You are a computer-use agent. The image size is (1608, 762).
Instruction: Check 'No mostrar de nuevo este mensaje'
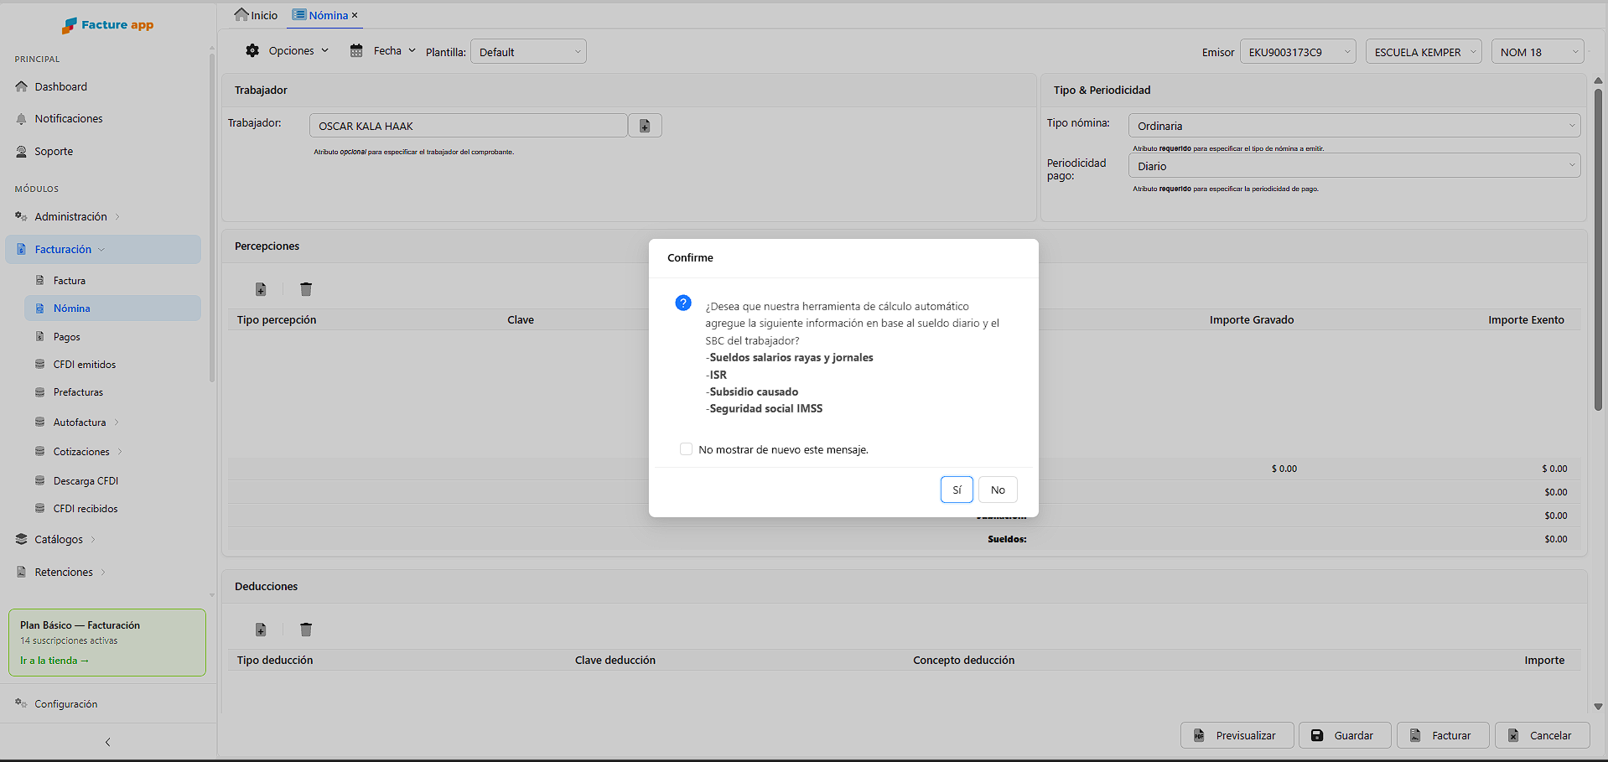click(x=686, y=449)
